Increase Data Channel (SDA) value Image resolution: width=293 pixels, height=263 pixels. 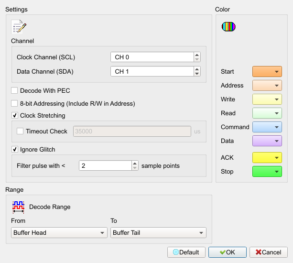coord(197,69)
